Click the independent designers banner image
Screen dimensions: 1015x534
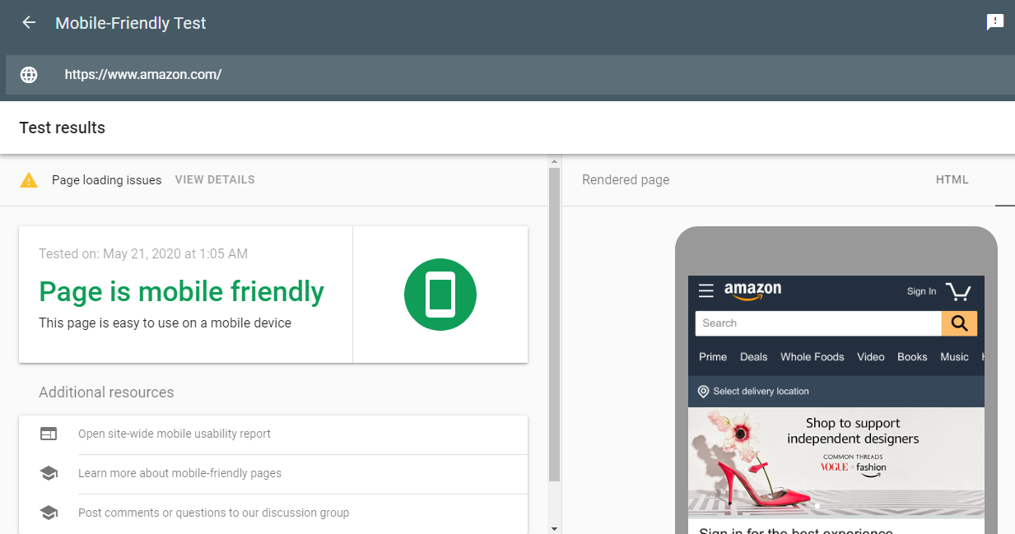(836, 462)
